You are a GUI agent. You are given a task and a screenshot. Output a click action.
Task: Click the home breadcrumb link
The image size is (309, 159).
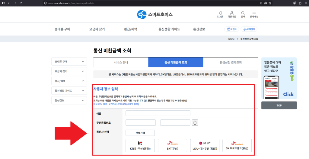[231, 39]
